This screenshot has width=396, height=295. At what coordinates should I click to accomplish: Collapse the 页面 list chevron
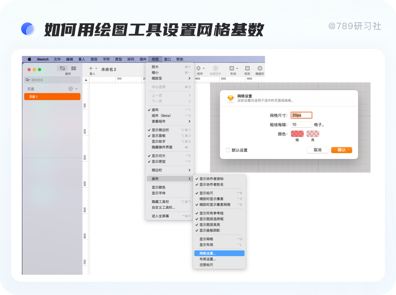click(77, 88)
